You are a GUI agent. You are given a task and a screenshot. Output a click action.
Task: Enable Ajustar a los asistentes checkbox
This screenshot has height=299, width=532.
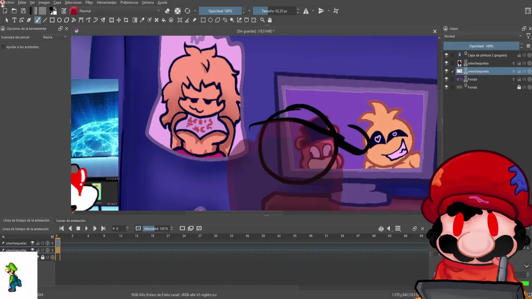3,47
